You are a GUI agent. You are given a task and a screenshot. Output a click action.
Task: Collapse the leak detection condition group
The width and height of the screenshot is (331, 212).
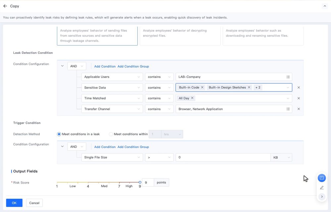[x=62, y=66]
